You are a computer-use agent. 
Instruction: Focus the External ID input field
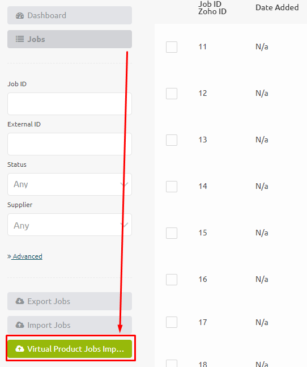pos(70,144)
